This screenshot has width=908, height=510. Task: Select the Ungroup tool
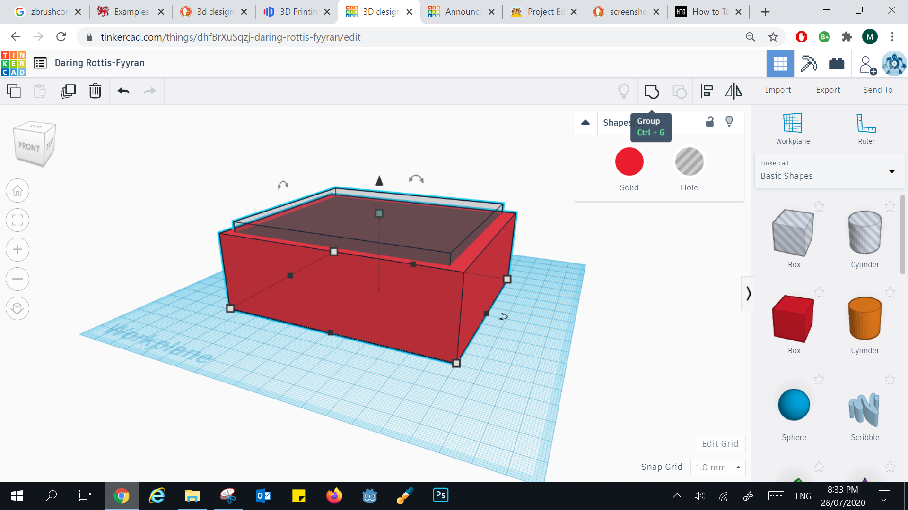[x=680, y=91]
